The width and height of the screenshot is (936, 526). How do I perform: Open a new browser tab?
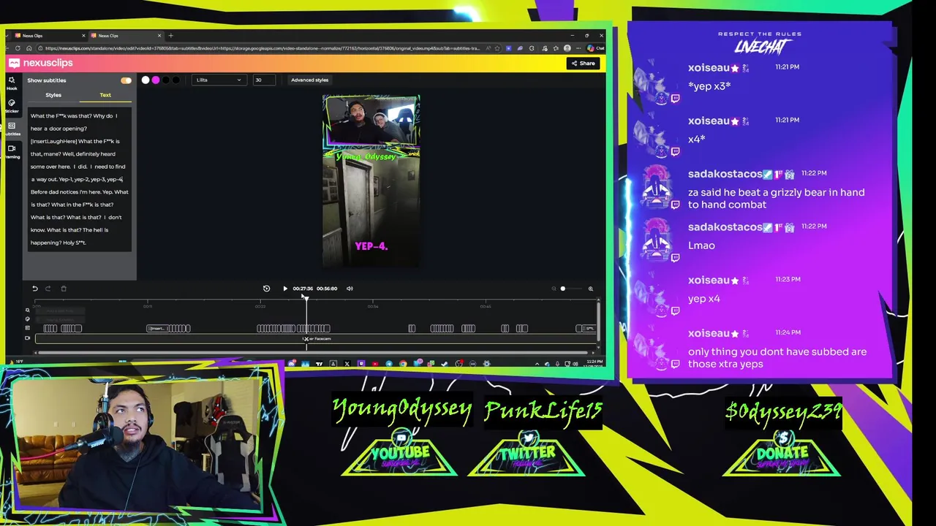(x=170, y=35)
